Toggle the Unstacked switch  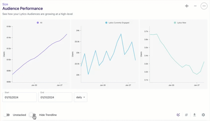7,115
